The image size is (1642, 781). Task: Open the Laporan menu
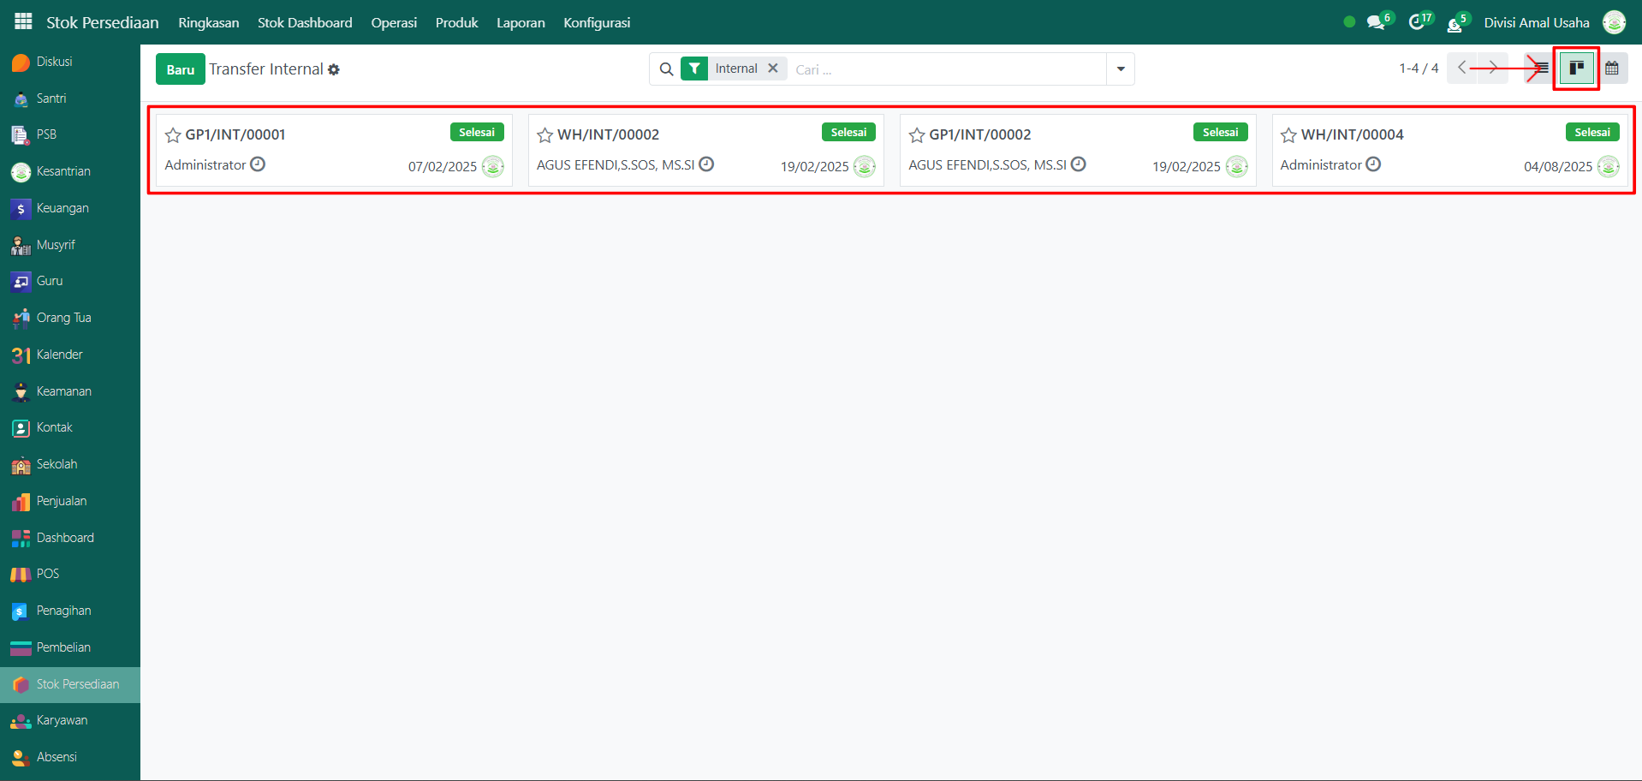coord(521,22)
